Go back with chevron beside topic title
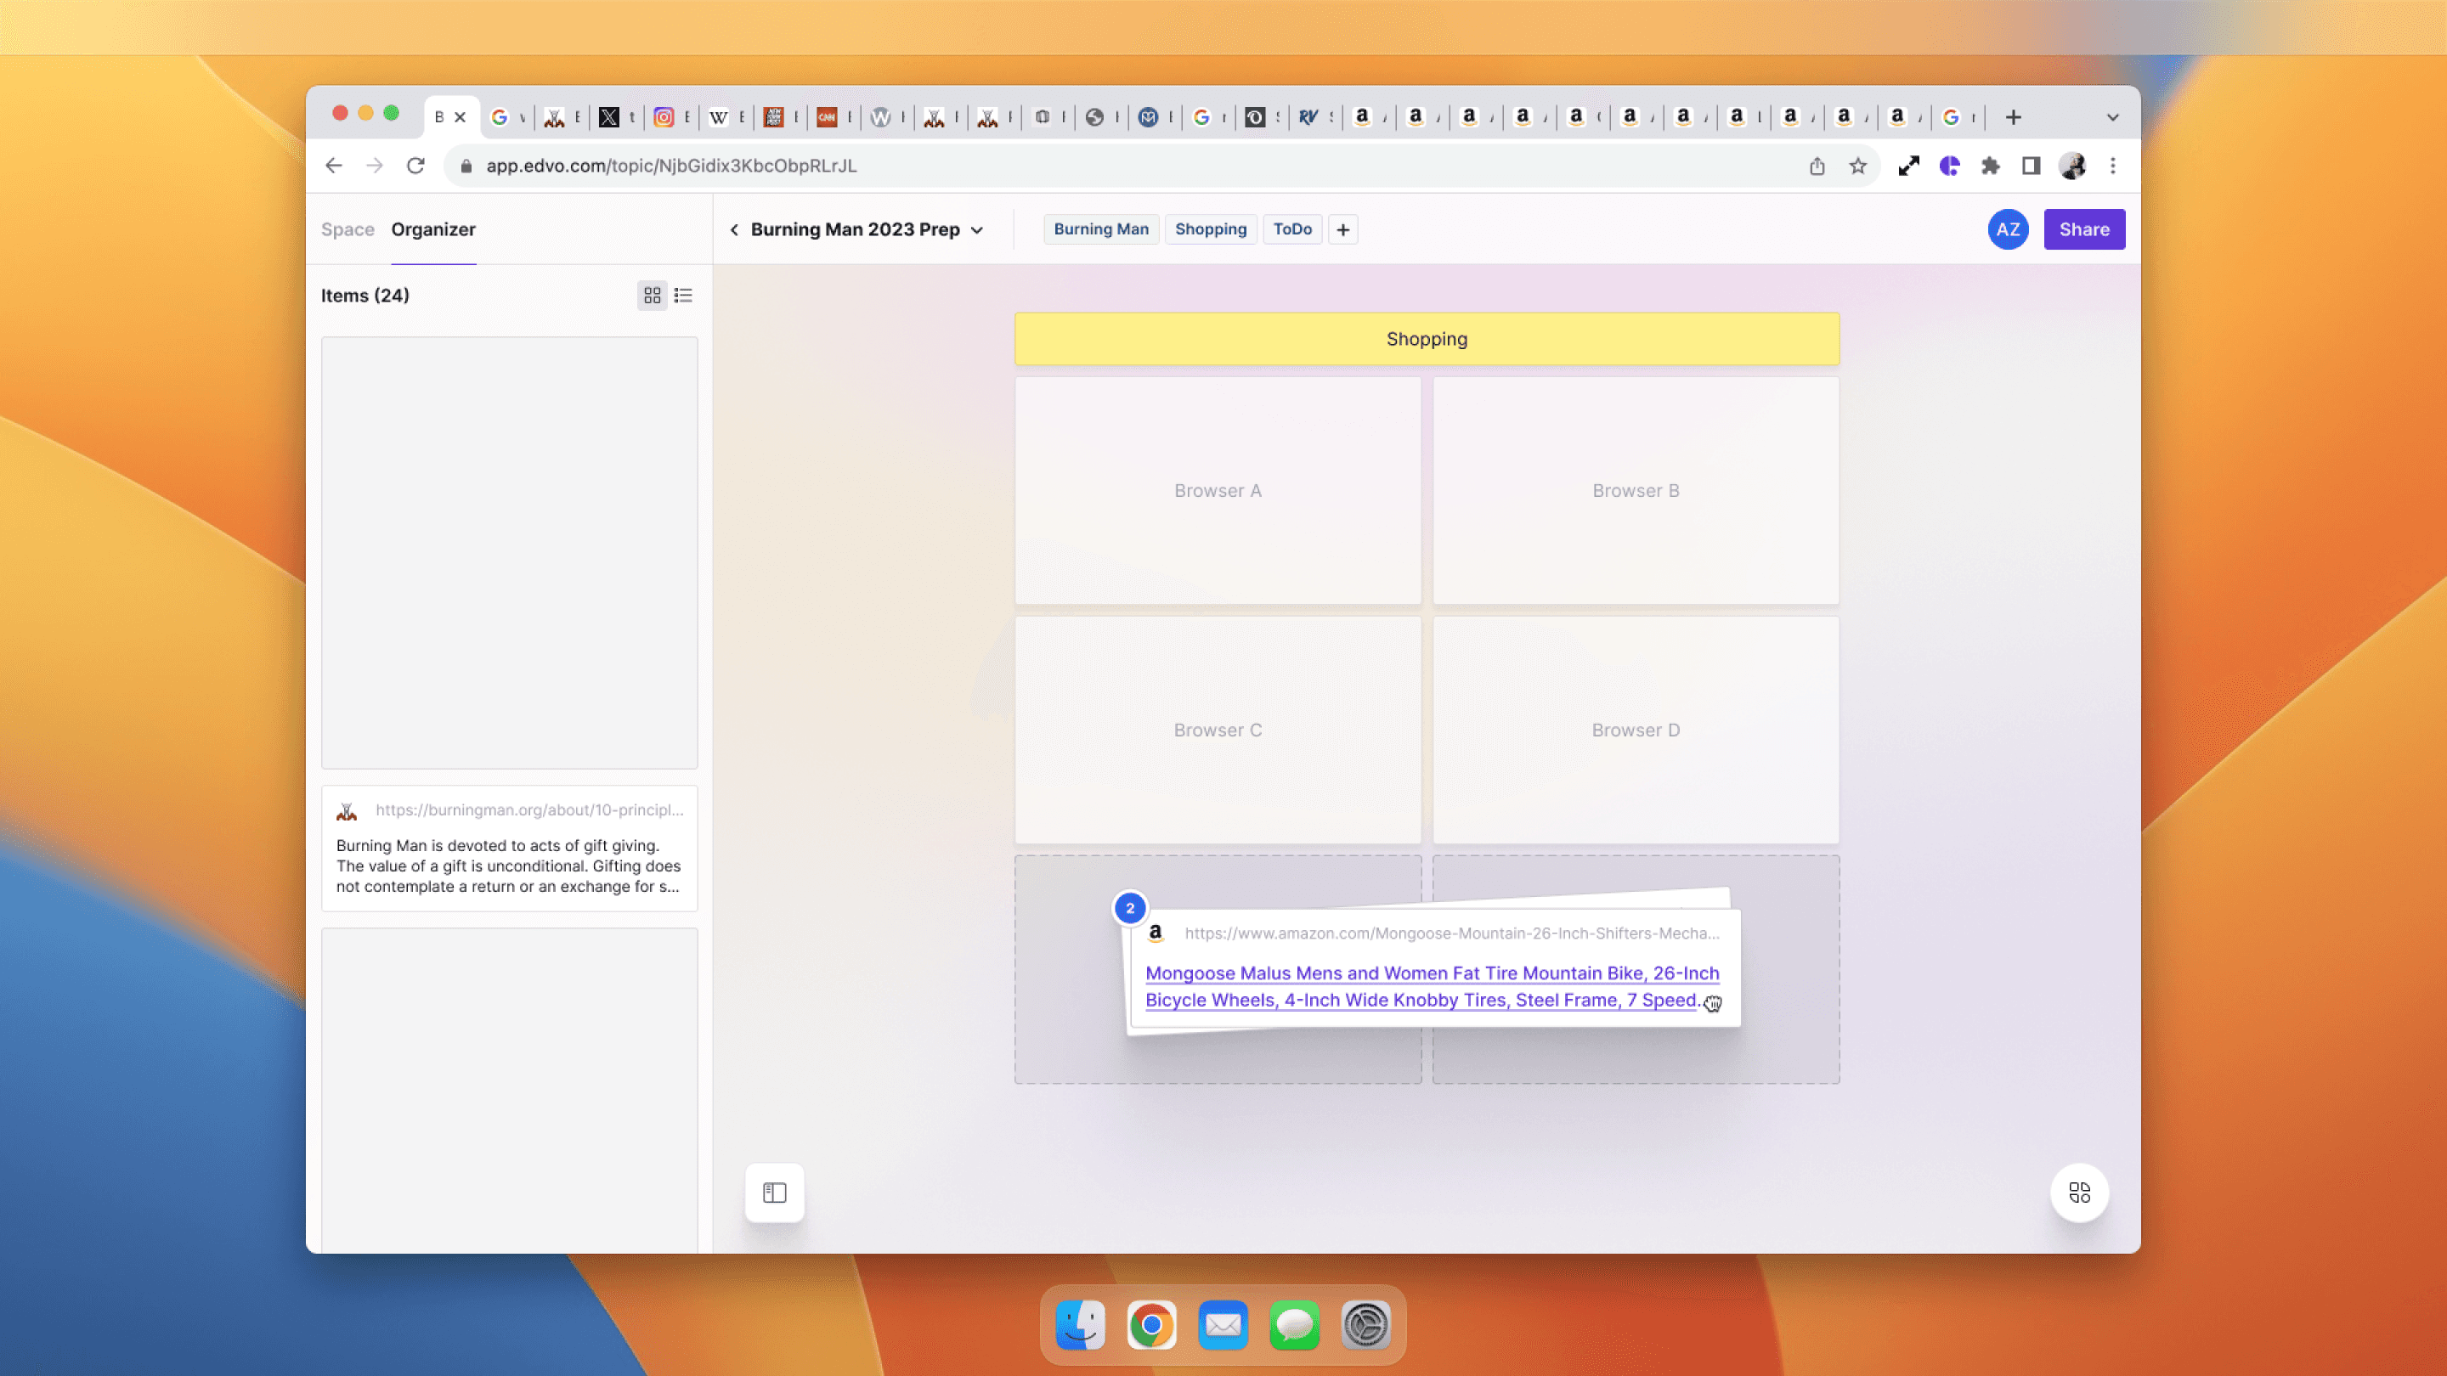Viewport: 2447px width, 1376px height. (x=734, y=230)
